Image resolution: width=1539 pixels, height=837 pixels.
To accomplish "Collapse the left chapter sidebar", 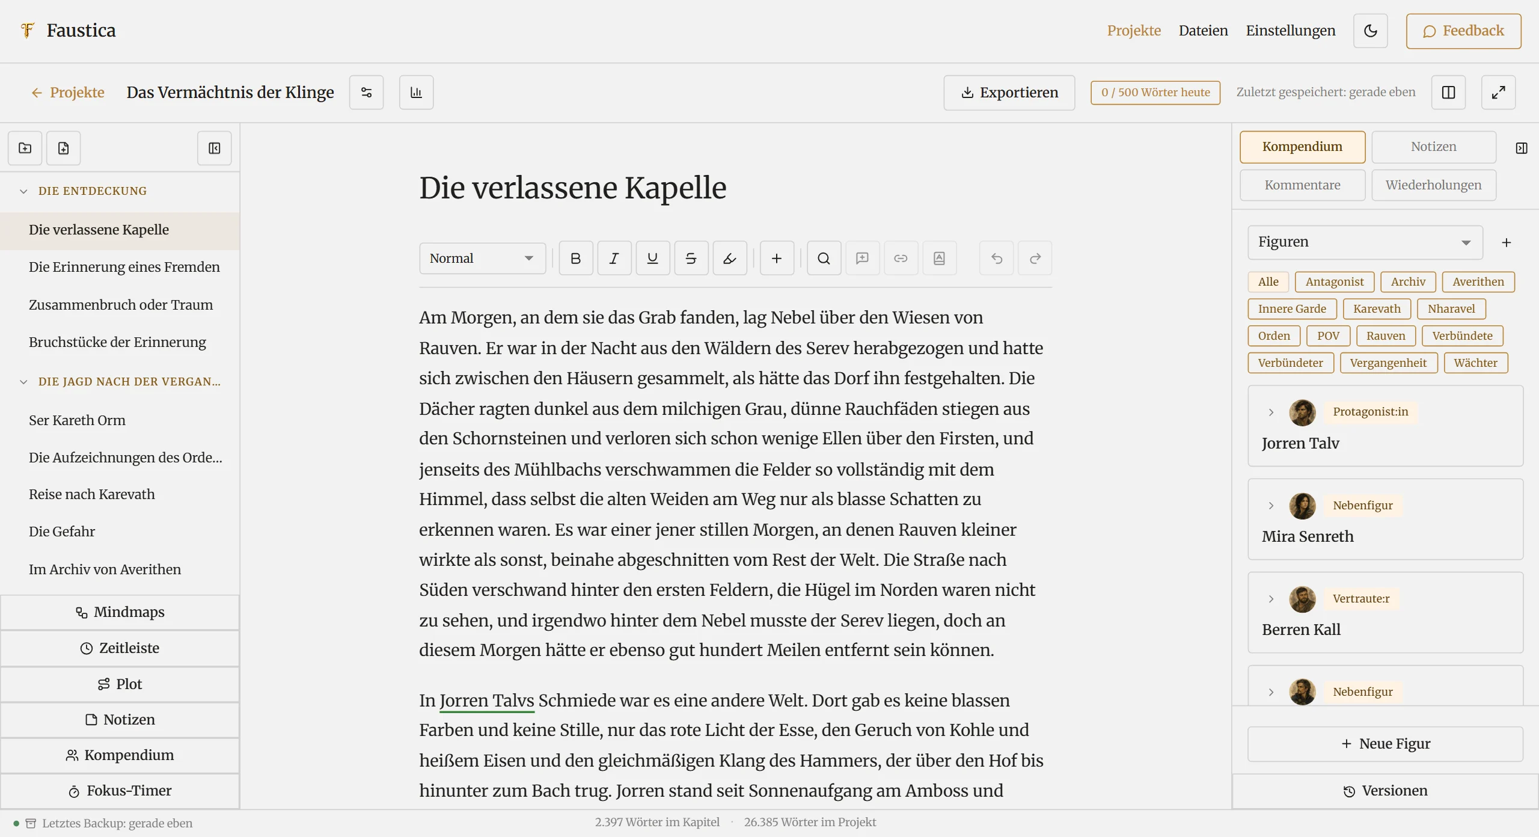I will (215, 148).
